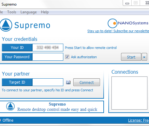The height and width of the screenshot is (126, 149).
Task: Expand the dropdown arrow next to Start
Action: tap(144, 57)
